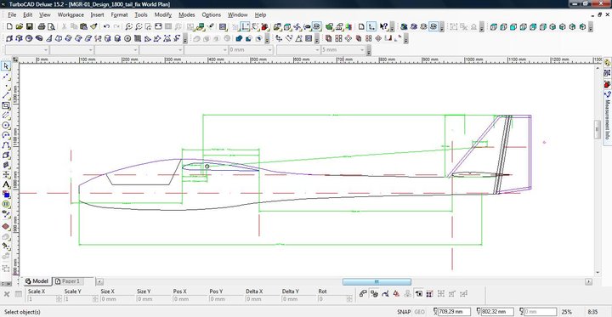Click the Print icon in the toolbar
Viewport: 612px width, 317px height.
click(42, 26)
